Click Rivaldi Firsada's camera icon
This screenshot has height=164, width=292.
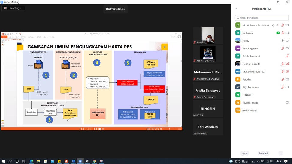click(287, 103)
